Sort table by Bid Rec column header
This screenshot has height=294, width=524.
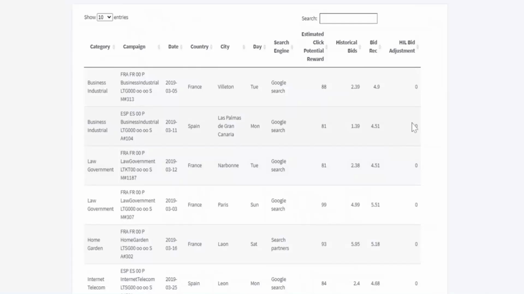tap(373, 47)
